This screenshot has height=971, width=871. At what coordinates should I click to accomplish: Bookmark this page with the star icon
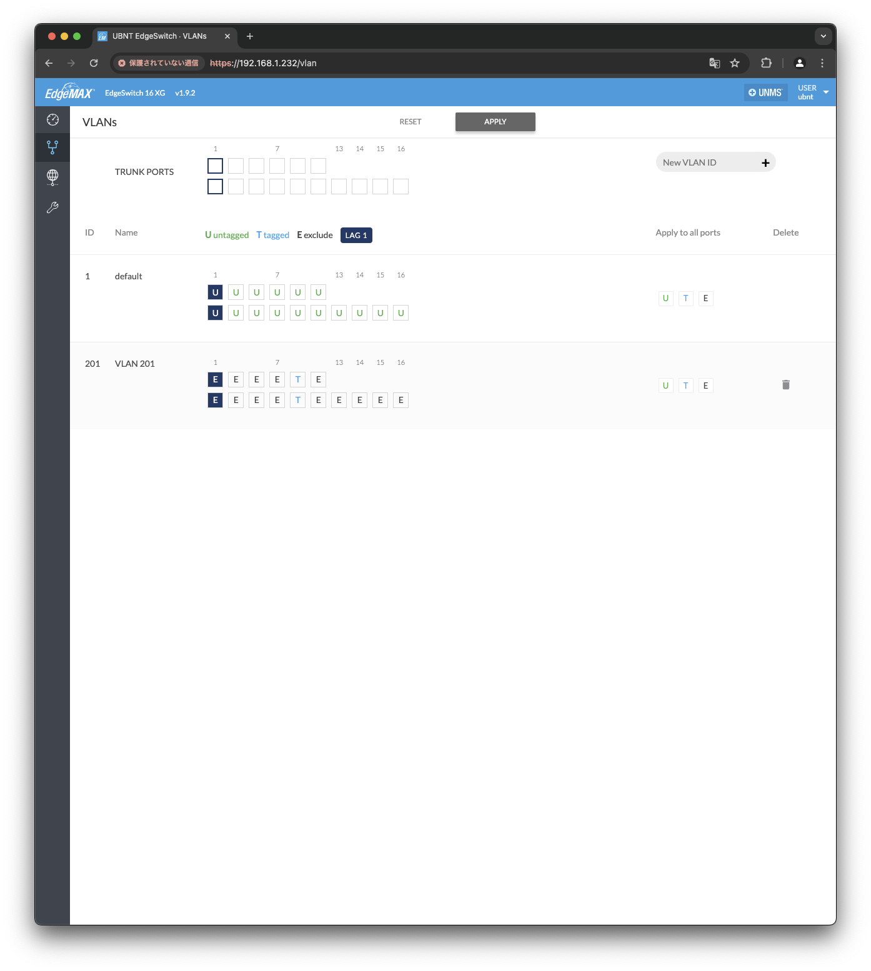pyautogui.click(x=735, y=63)
